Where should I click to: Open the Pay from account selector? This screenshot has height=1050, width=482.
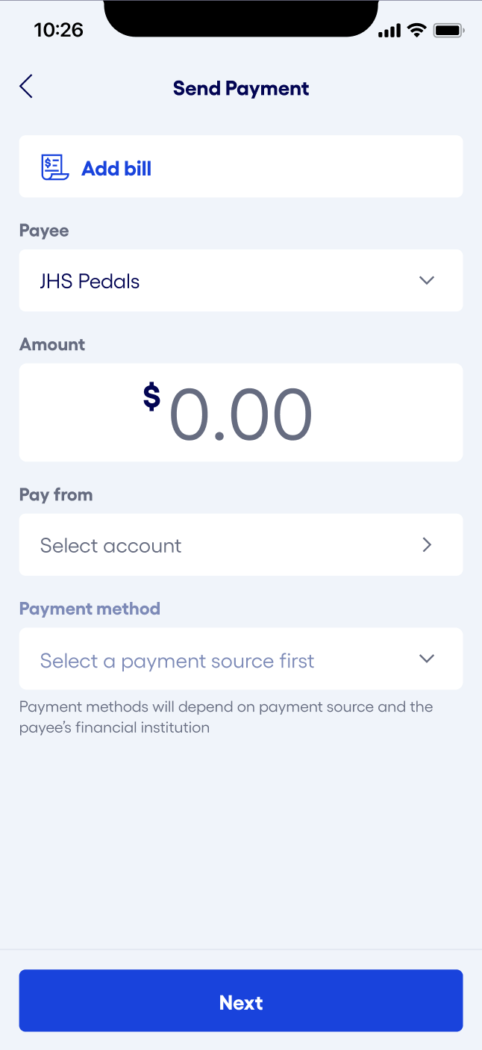241,544
